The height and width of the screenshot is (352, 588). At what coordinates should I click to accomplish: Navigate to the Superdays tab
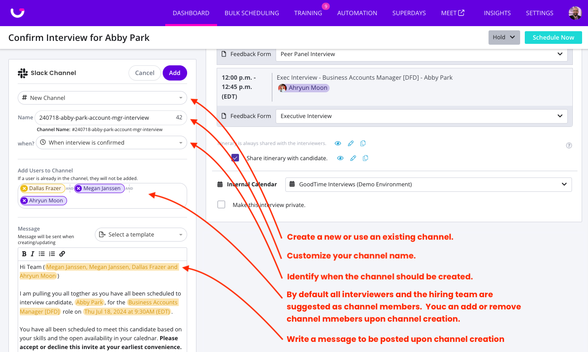409,13
